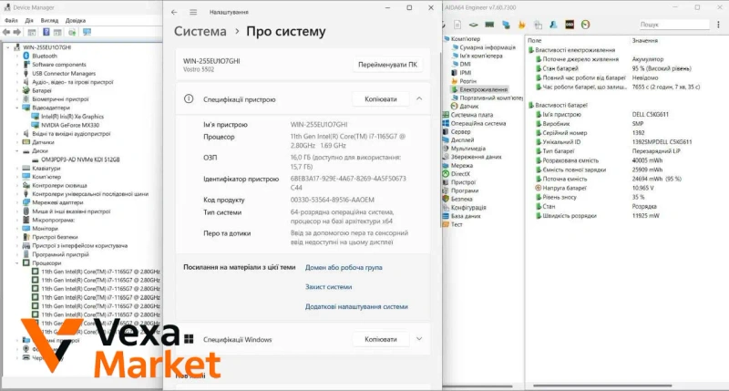Click the networked computers icon in AIDA64 toolbar
This screenshot has height=391, width=729.
(x=506, y=25)
